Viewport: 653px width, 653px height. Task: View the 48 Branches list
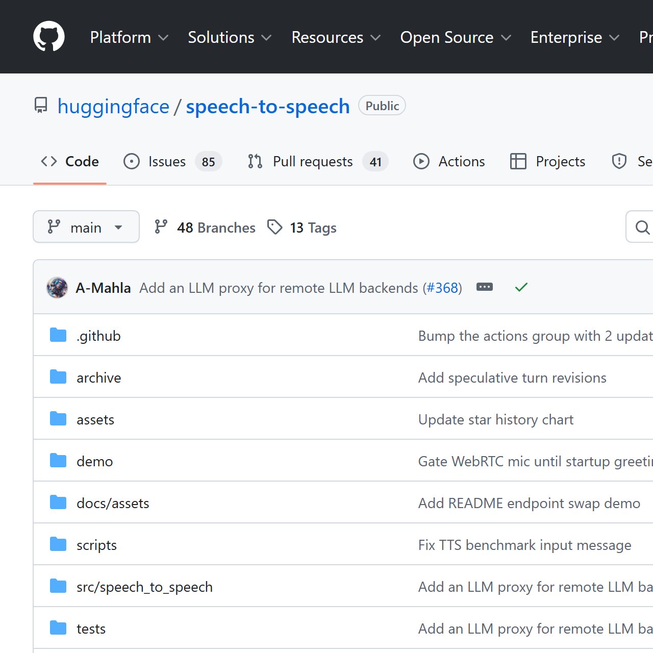(x=205, y=227)
